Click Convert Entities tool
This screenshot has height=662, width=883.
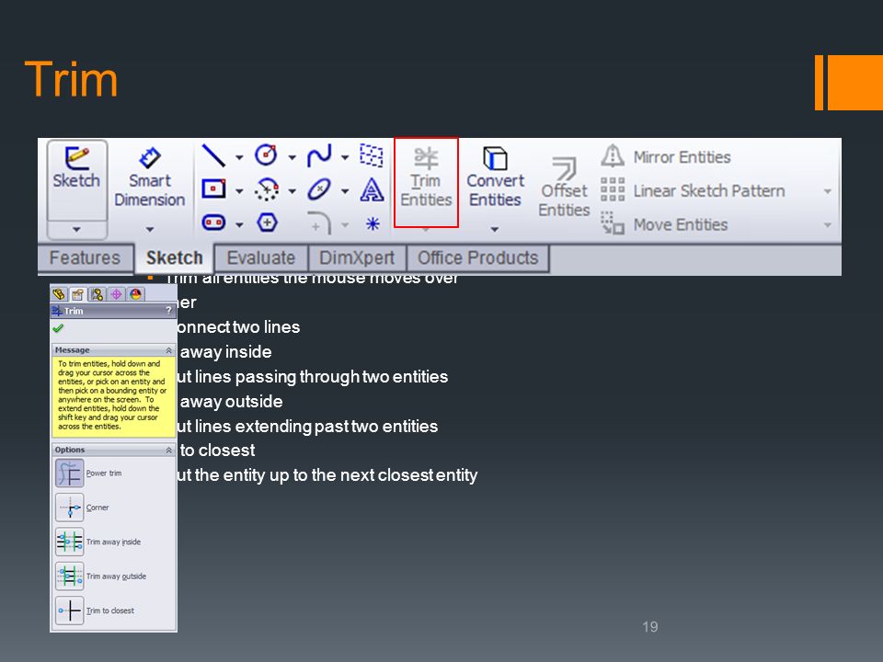495,177
